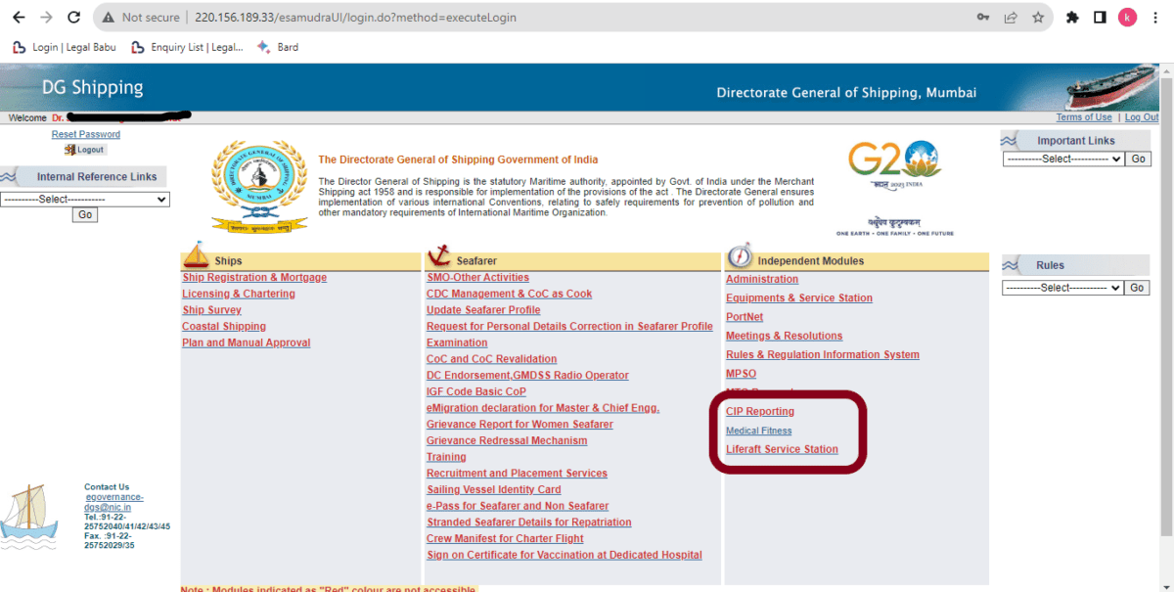Click the browser reload icon
Screen dimensions: 1174x592
tap(74, 18)
